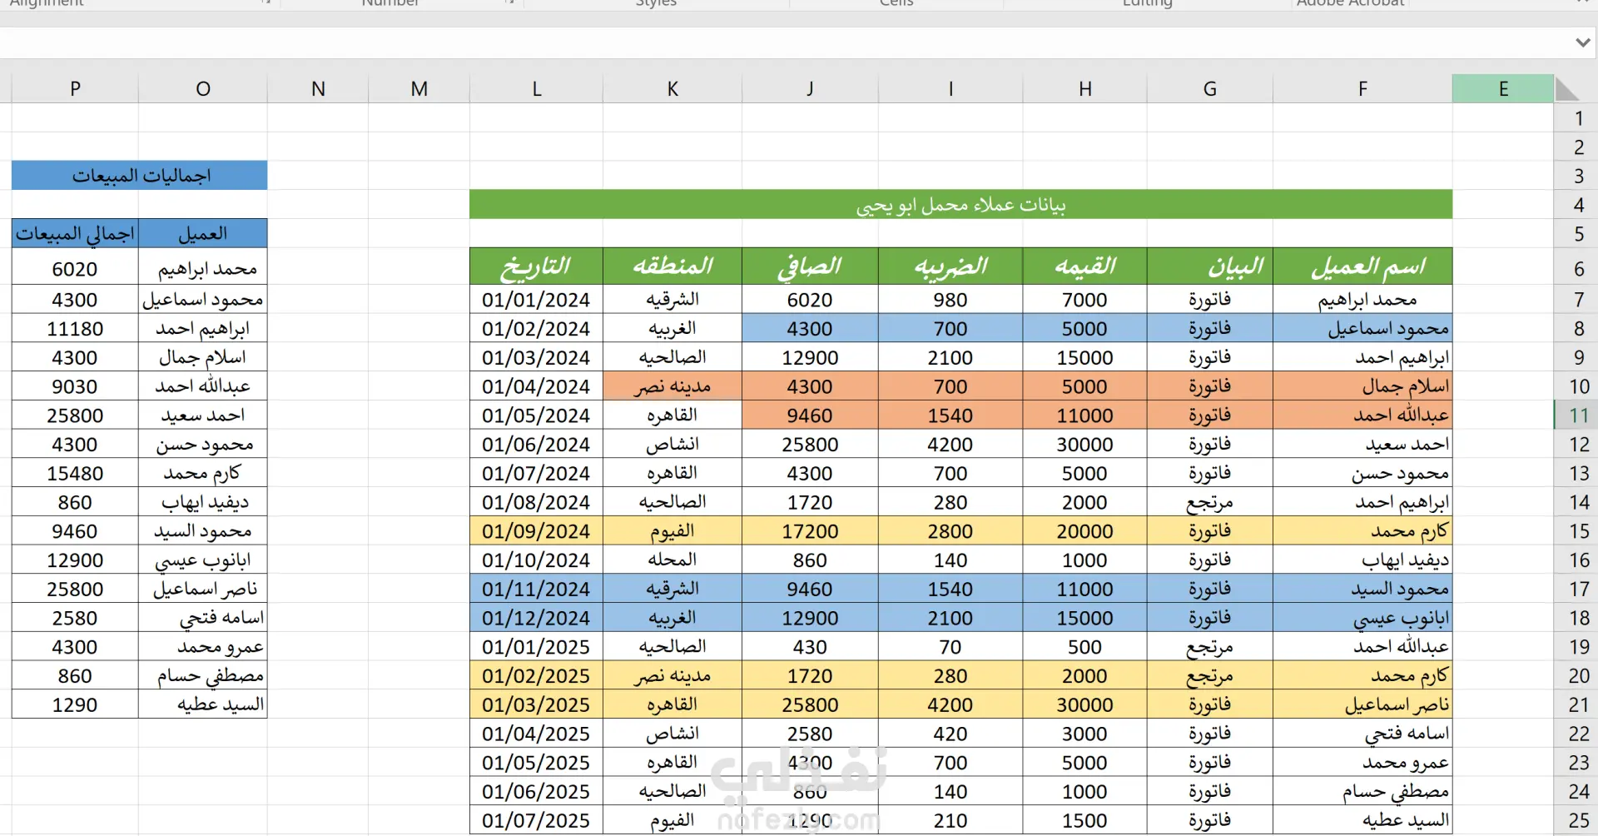Click the الضريبه column heading

[x=950, y=266]
